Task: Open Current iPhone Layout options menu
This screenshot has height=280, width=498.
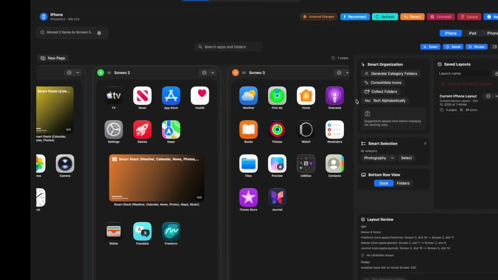Action: 491,96
